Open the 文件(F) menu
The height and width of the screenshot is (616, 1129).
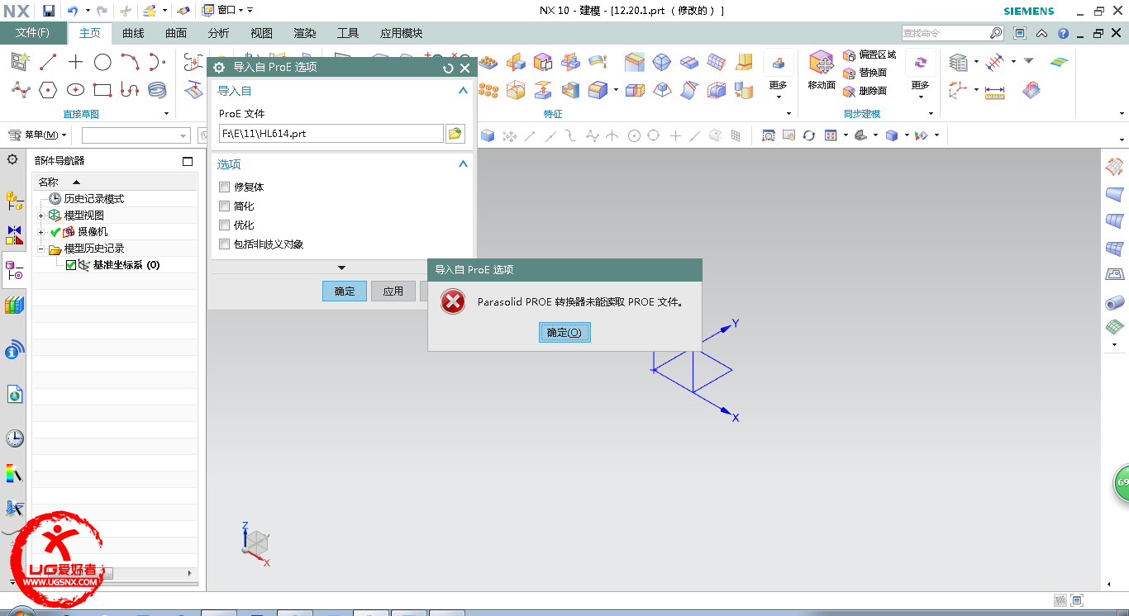32,33
